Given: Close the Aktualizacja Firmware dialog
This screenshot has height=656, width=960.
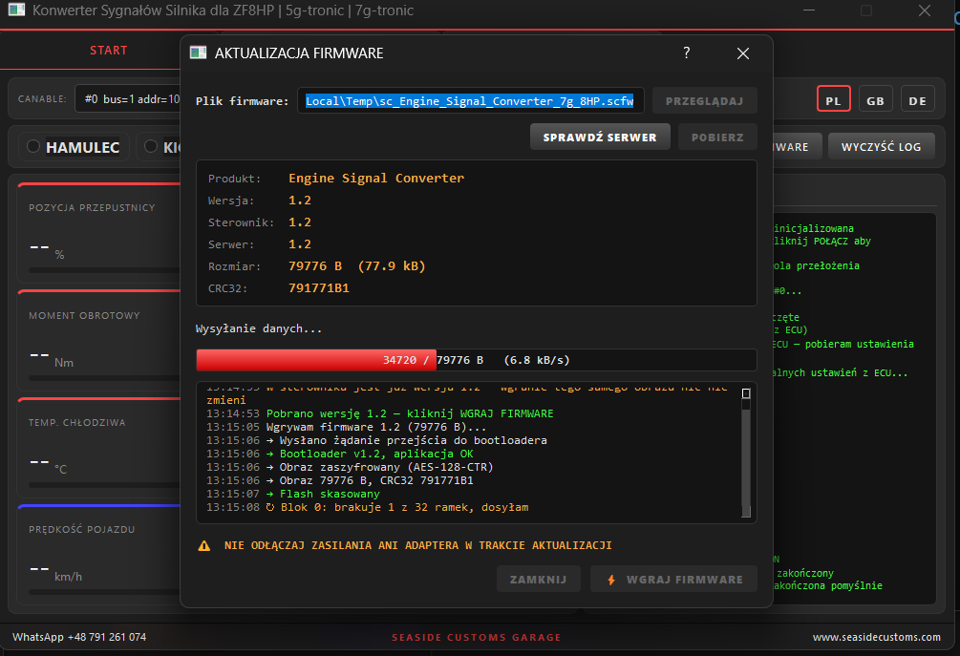Looking at the screenshot, I should click(742, 53).
